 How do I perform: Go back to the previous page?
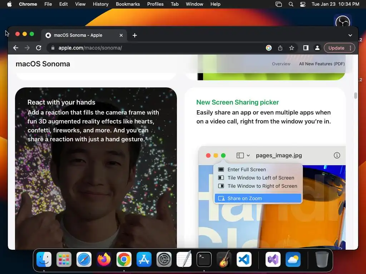pos(16,48)
